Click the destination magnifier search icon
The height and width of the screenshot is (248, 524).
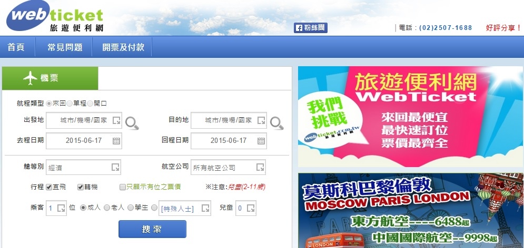pos(276,123)
